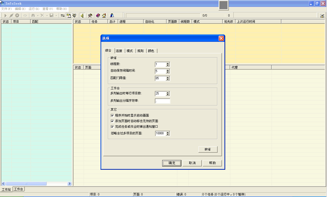The width and height of the screenshot is (327, 197).
Task: Toggle show splash screen at startup checkbox
Action: (112, 115)
